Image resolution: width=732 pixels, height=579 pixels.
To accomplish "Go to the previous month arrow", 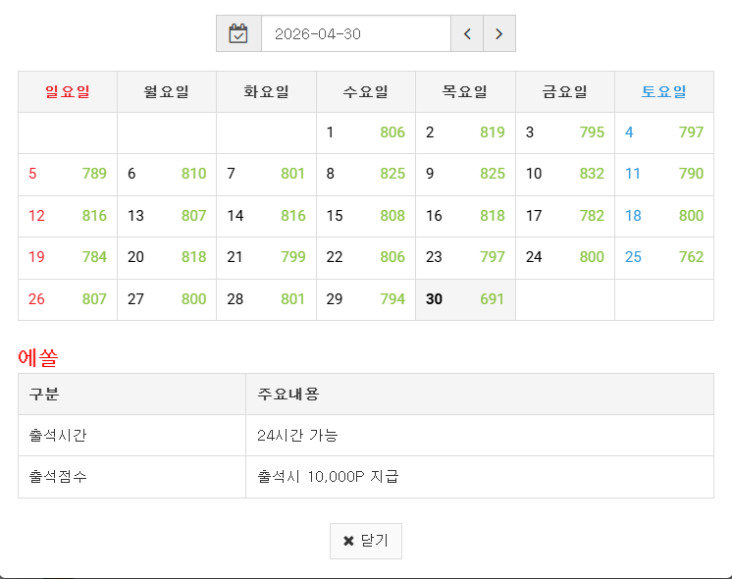I will [x=467, y=33].
